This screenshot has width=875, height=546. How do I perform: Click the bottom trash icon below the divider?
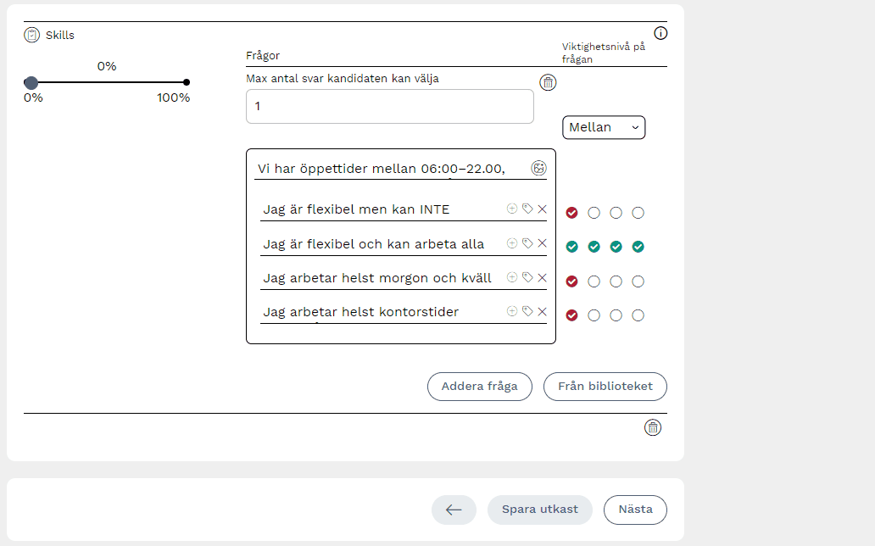point(653,427)
